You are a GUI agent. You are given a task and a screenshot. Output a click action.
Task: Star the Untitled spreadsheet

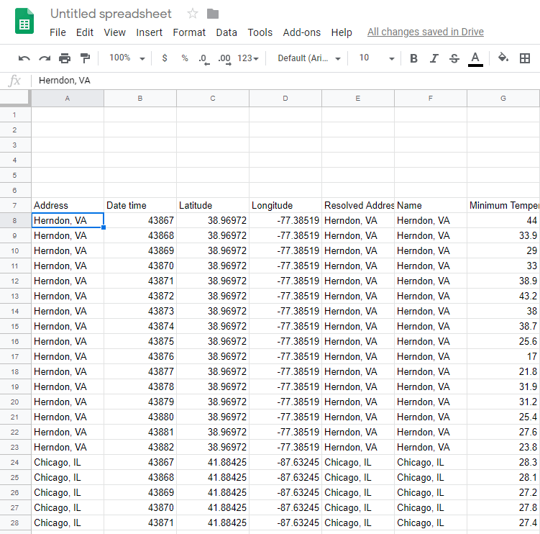click(192, 14)
